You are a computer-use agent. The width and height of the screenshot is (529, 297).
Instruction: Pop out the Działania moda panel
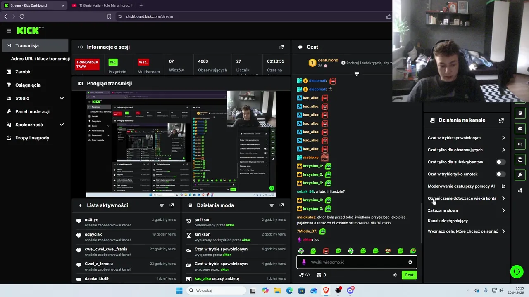click(x=281, y=205)
